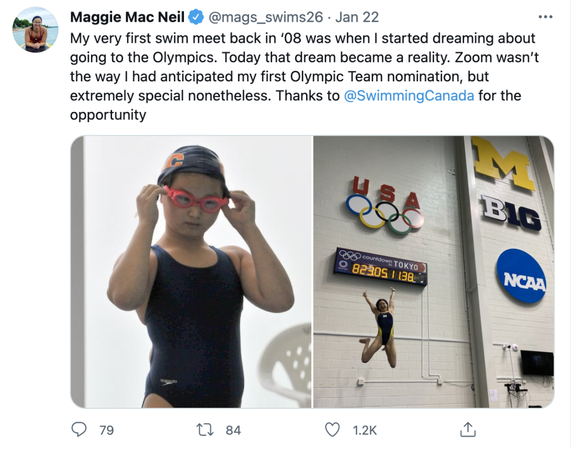571x449 pixels.
Task: Open the left photo of the child swimmer
Action: [x=191, y=272]
